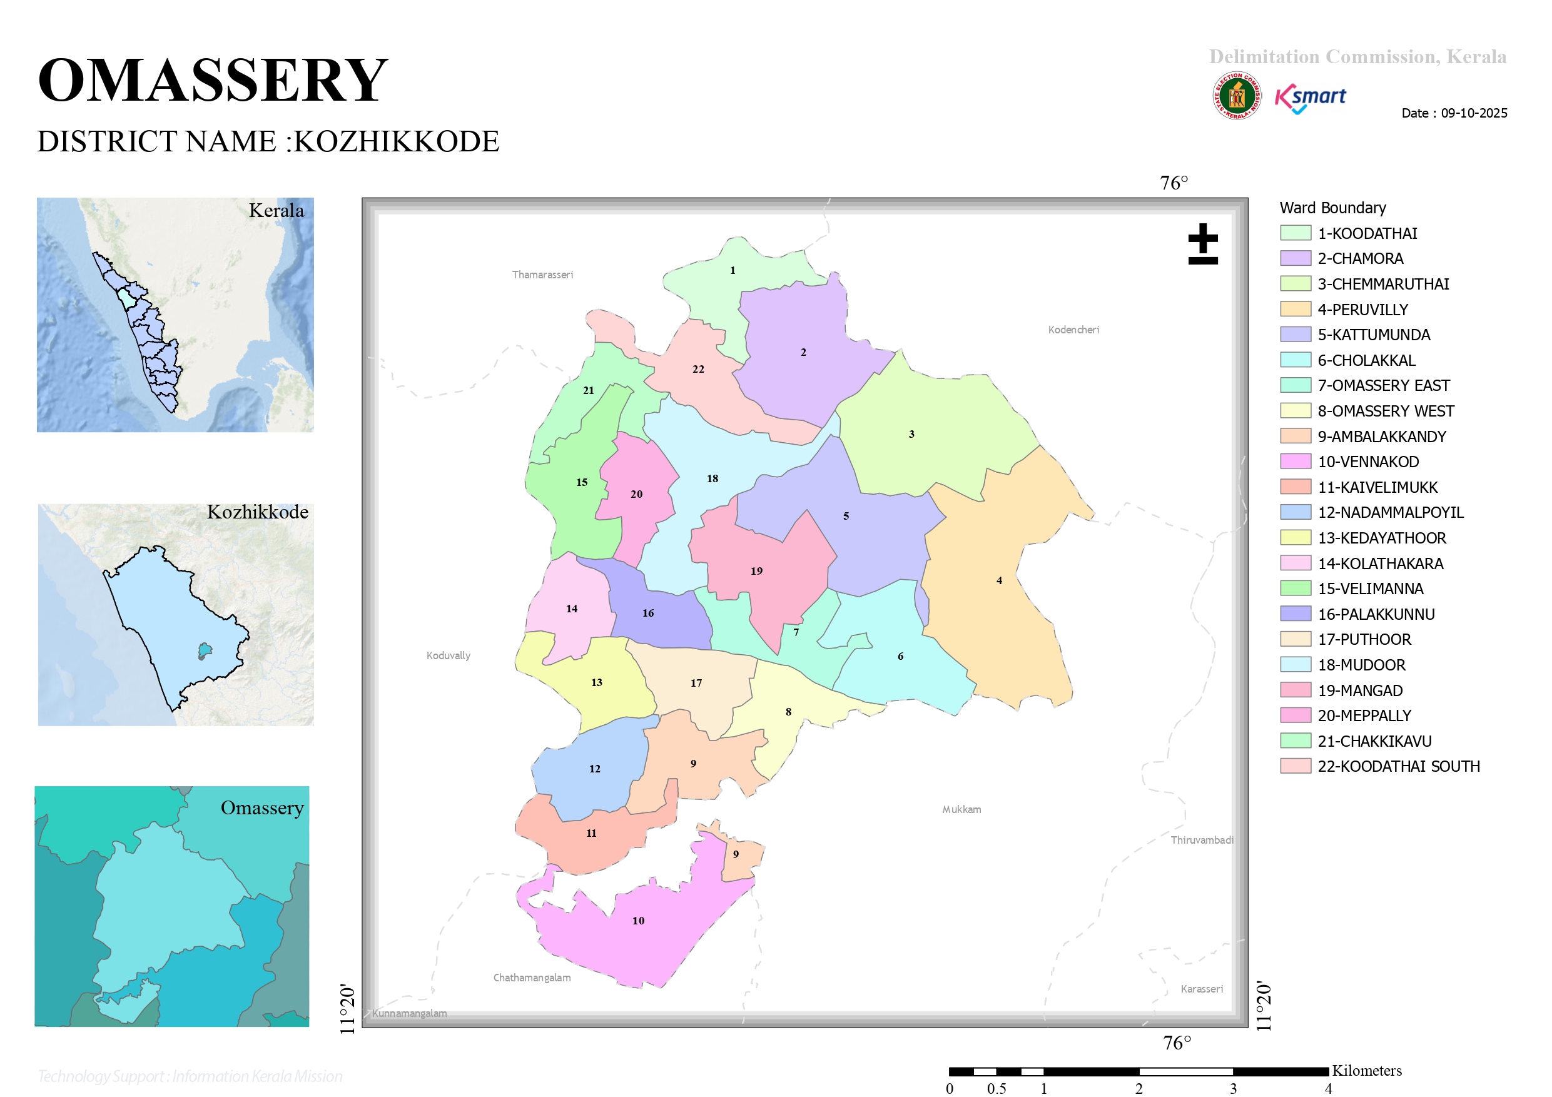Screen dimensions: 1552x1097
Task: Click the 11-KAIVELIMUKK legend label
Action: (1377, 487)
